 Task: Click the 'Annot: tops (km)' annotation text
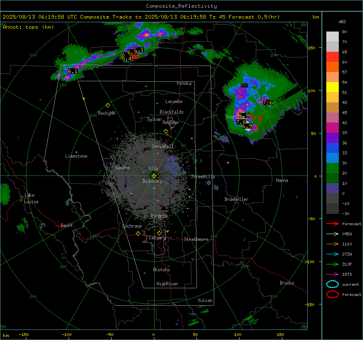coord(28,27)
